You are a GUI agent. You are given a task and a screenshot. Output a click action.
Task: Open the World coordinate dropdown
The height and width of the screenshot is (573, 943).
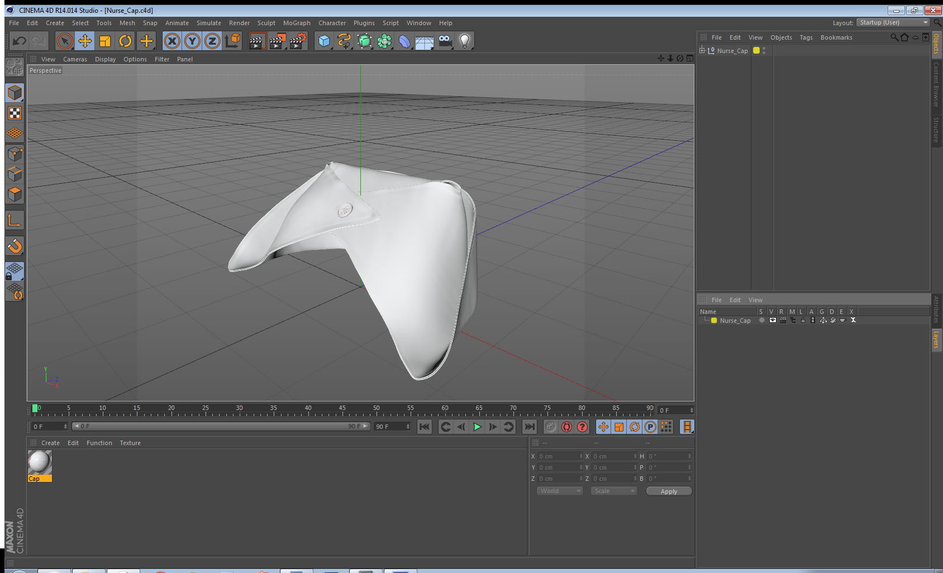point(560,491)
